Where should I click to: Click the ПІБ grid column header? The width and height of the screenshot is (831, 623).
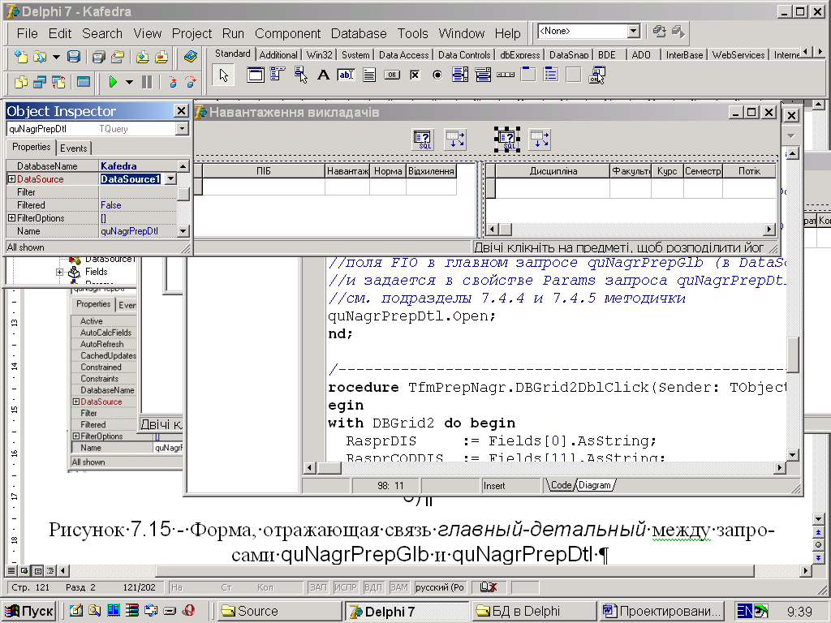[x=264, y=171]
